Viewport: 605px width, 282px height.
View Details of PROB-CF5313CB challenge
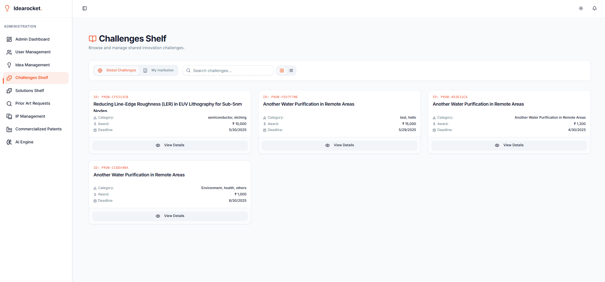(170, 145)
